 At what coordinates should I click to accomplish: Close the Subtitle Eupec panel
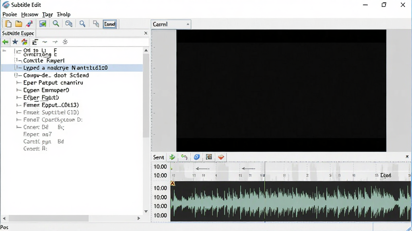(x=146, y=33)
